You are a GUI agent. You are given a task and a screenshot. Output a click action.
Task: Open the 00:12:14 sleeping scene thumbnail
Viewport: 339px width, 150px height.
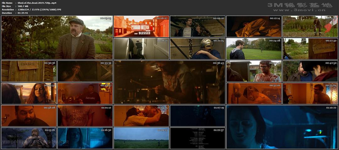coord(254,27)
